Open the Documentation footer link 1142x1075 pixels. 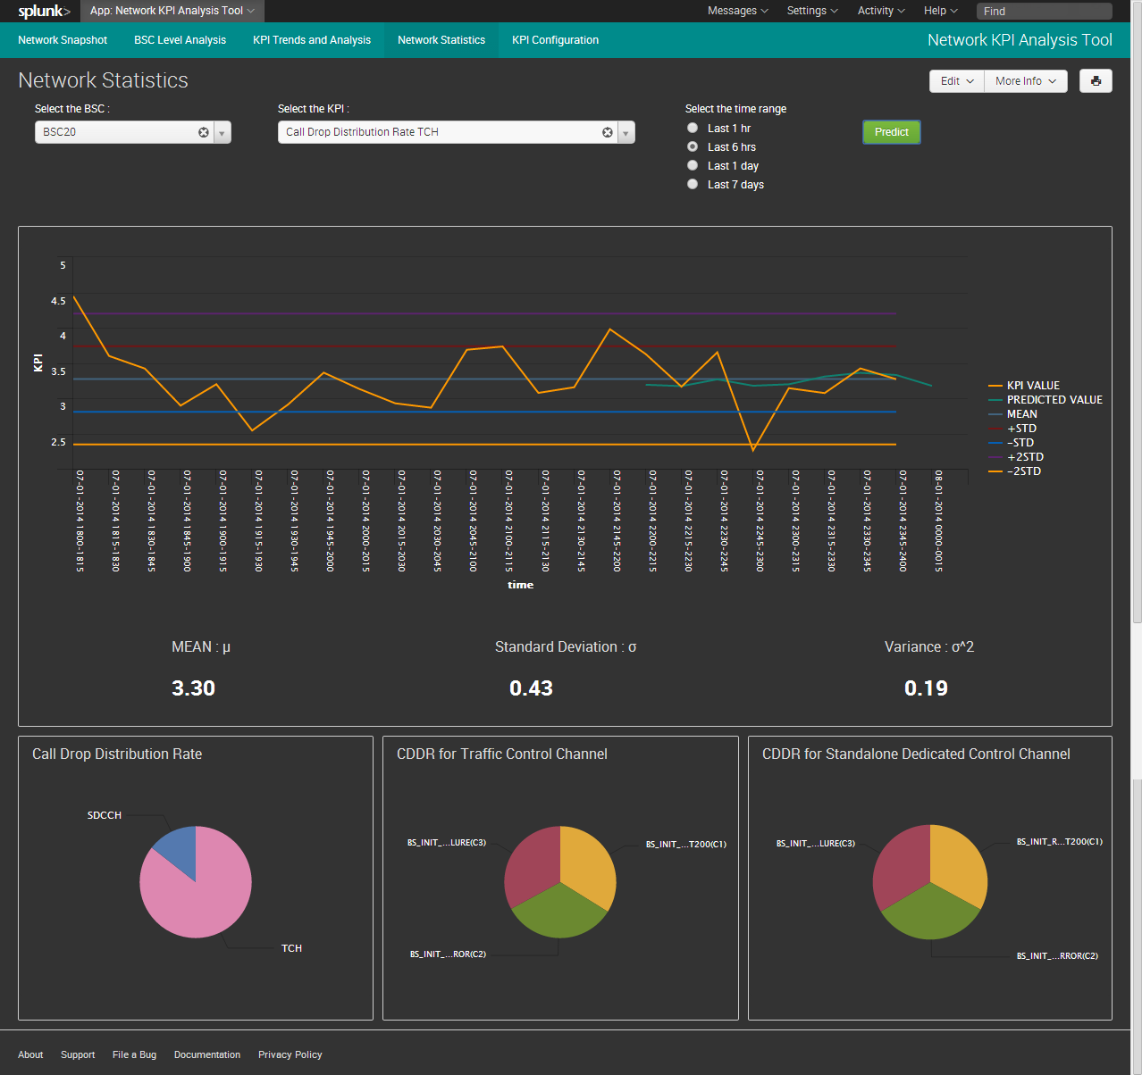(207, 1054)
